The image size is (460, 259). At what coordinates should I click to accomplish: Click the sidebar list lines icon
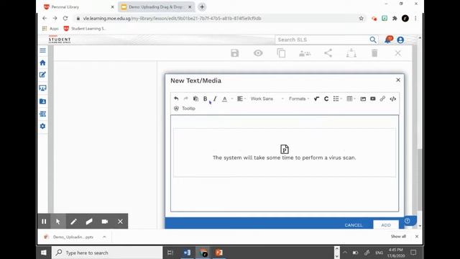(43, 114)
